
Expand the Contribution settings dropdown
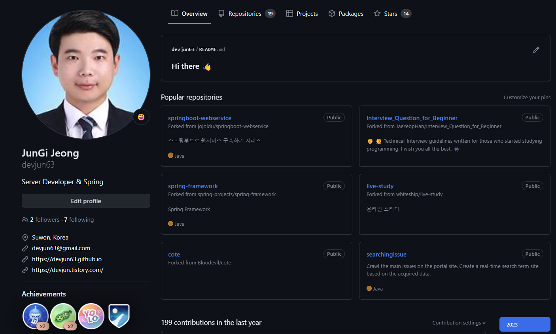pos(459,323)
